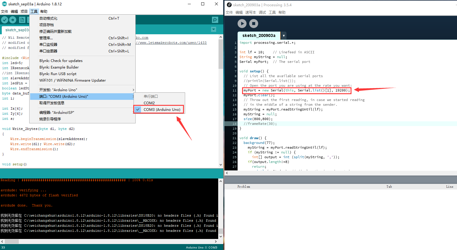Click Arduino console scroll-down arrow
The height and width of the screenshot is (250, 457).
[221, 237]
